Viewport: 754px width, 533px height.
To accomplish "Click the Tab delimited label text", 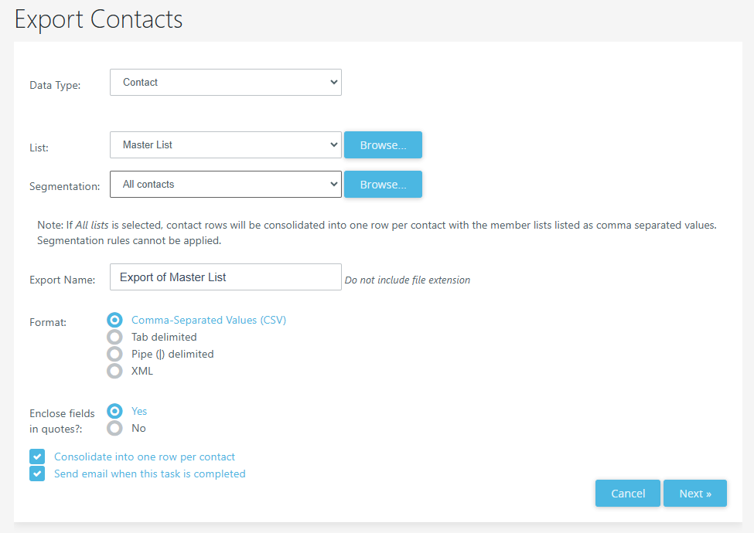I will click(x=164, y=337).
